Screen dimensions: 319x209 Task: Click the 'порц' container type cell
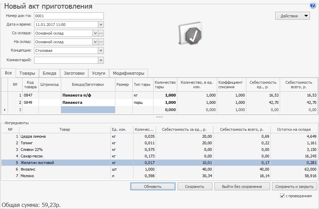[143, 102]
